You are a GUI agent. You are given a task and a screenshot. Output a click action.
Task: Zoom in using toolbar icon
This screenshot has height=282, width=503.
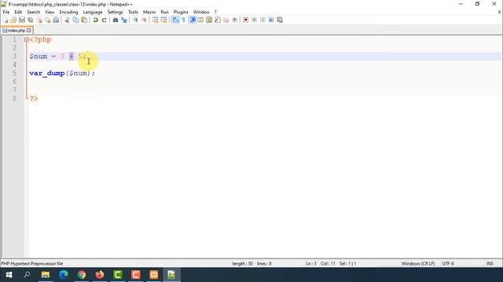coord(135,20)
